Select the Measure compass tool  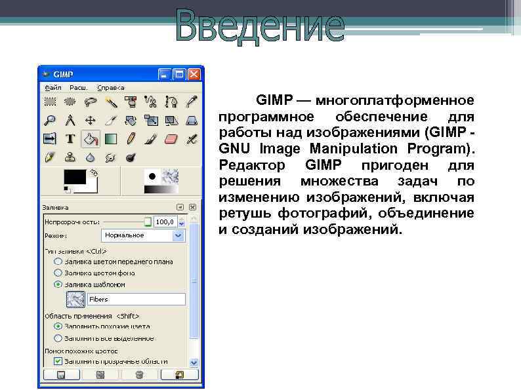tap(70, 120)
